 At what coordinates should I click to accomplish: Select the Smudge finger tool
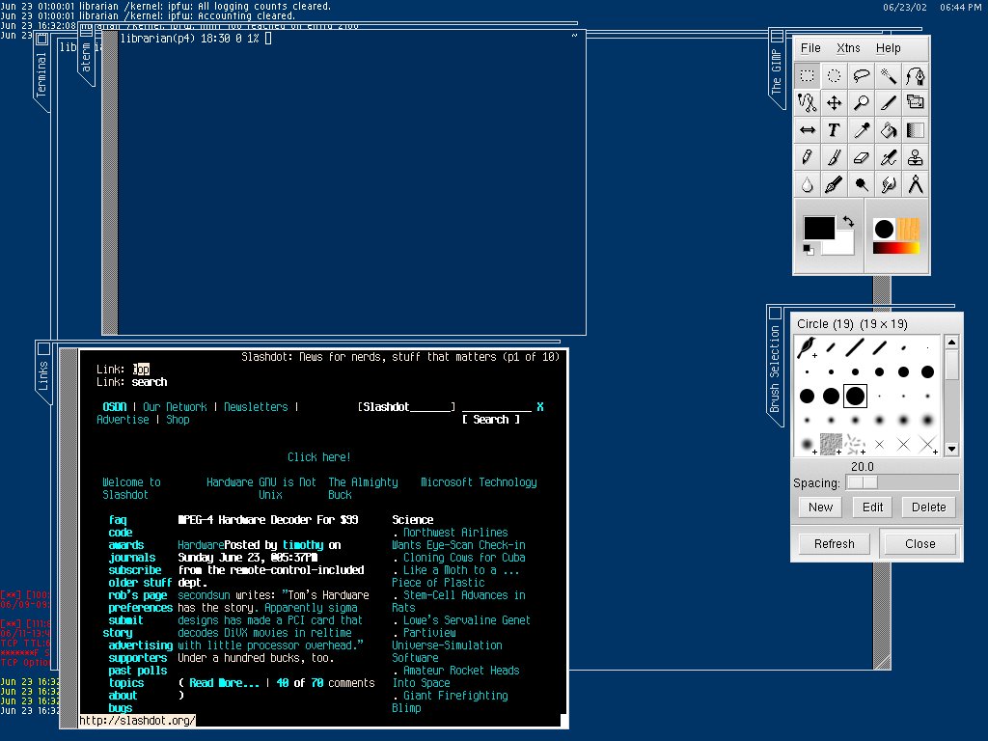pos(889,184)
